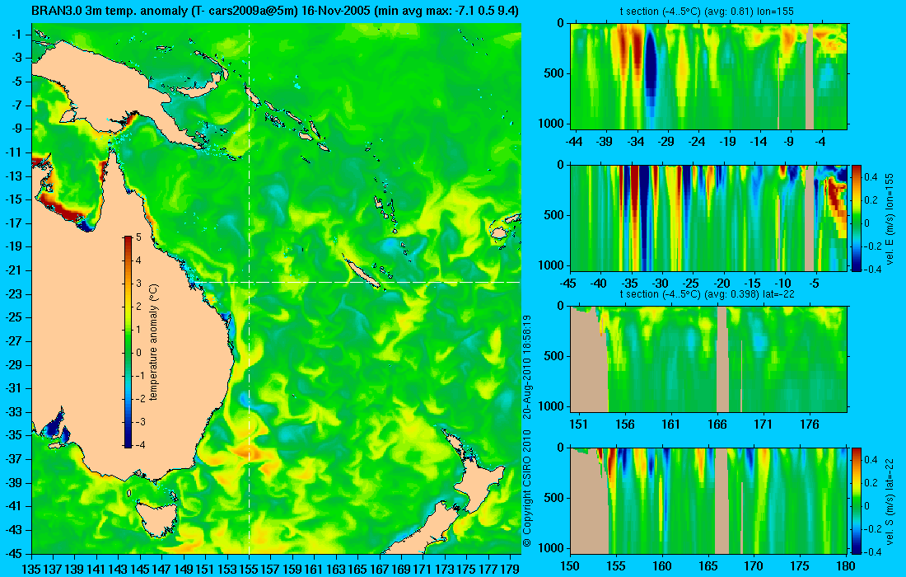
Task: Click the 0.4 label on the vel. E colorbar
Action: pyautogui.click(x=871, y=177)
